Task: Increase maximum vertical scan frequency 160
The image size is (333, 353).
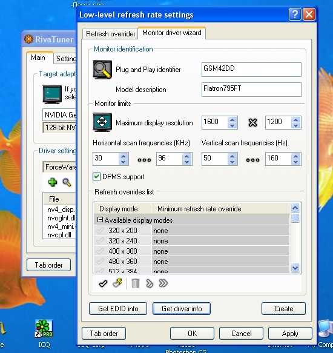Action: click(x=295, y=156)
